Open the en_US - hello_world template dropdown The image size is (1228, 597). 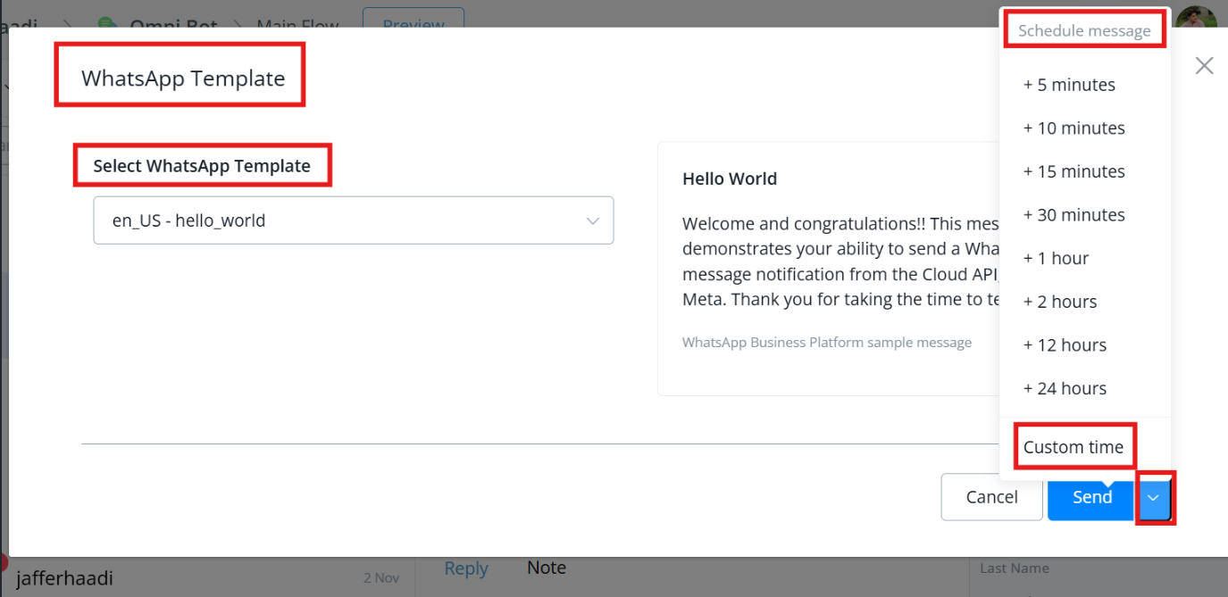tap(353, 220)
